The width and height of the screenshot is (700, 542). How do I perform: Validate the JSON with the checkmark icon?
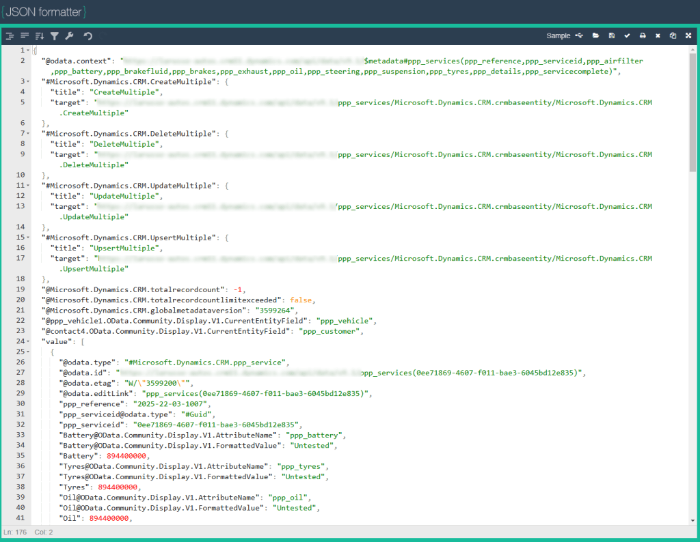pyautogui.click(x=627, y=35)
